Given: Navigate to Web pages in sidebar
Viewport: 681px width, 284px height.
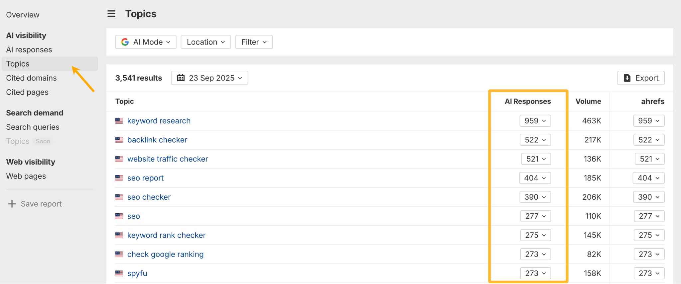Looking at the screenshot, I should 26,176.
